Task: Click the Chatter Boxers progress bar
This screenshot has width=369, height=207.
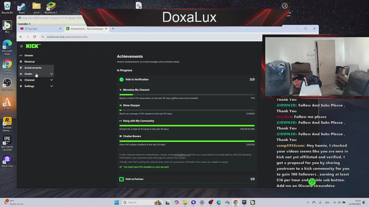Action: (x=187, y=141)
